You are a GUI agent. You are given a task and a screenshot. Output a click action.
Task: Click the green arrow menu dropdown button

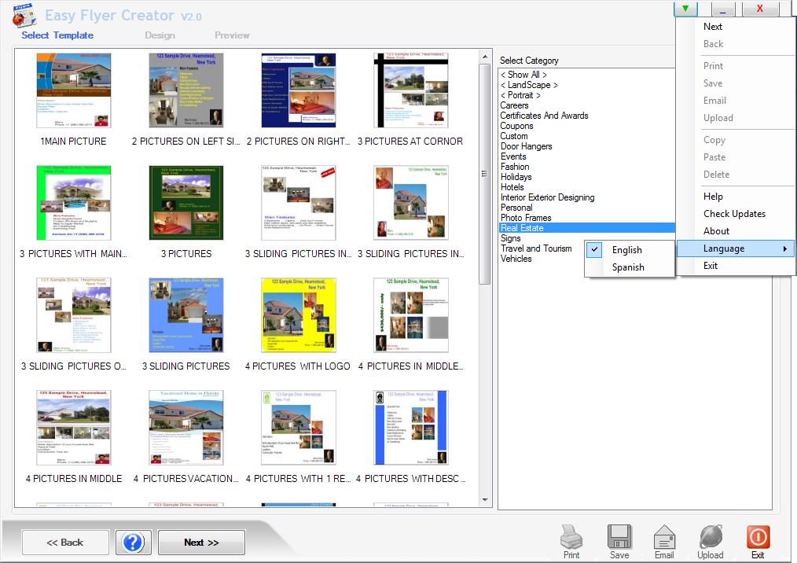click(686, 9)
